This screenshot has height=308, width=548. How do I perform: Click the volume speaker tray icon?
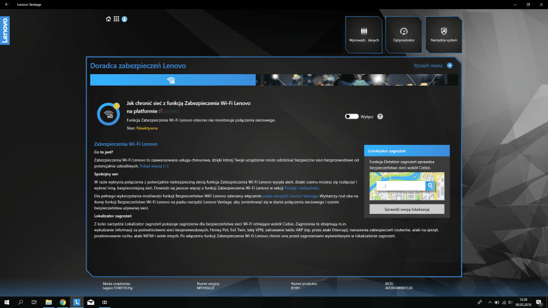point(510,302)
